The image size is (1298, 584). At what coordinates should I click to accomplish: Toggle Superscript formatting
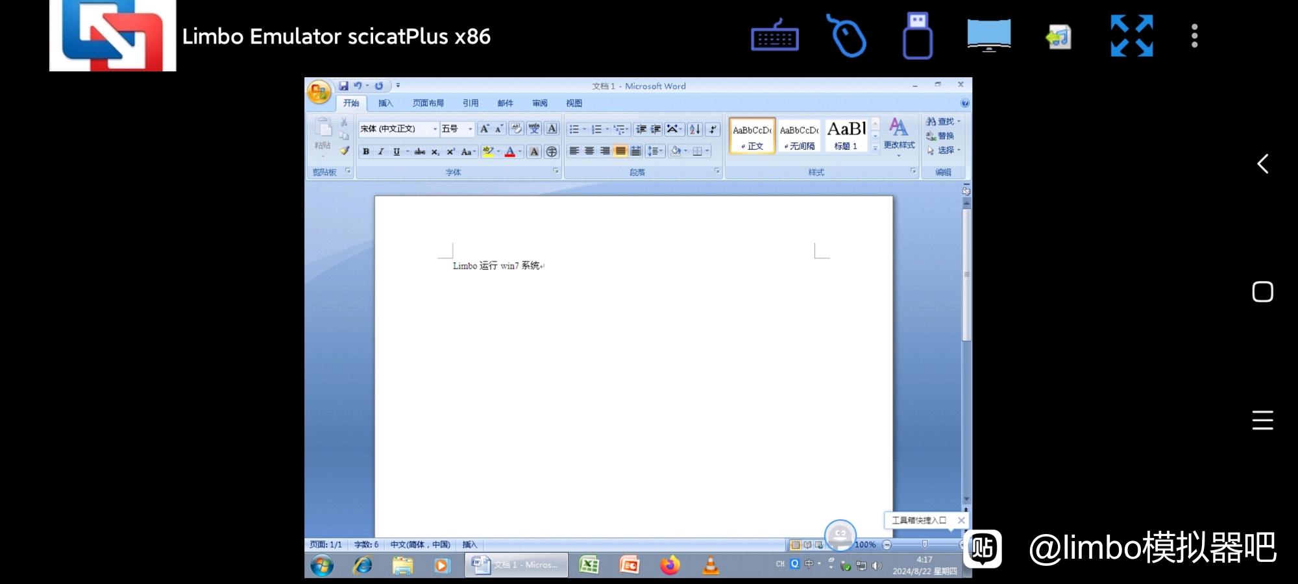(x=450, y=151)
